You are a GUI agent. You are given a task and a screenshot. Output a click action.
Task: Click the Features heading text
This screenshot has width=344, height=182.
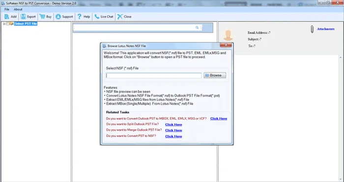click(111, 88)
